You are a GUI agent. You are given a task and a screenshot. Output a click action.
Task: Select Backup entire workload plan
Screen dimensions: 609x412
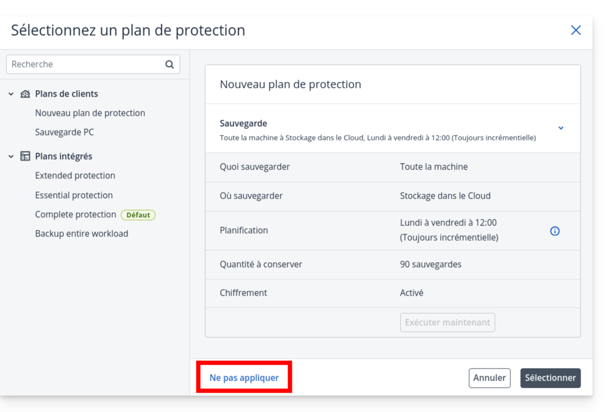tap(82, 234)
